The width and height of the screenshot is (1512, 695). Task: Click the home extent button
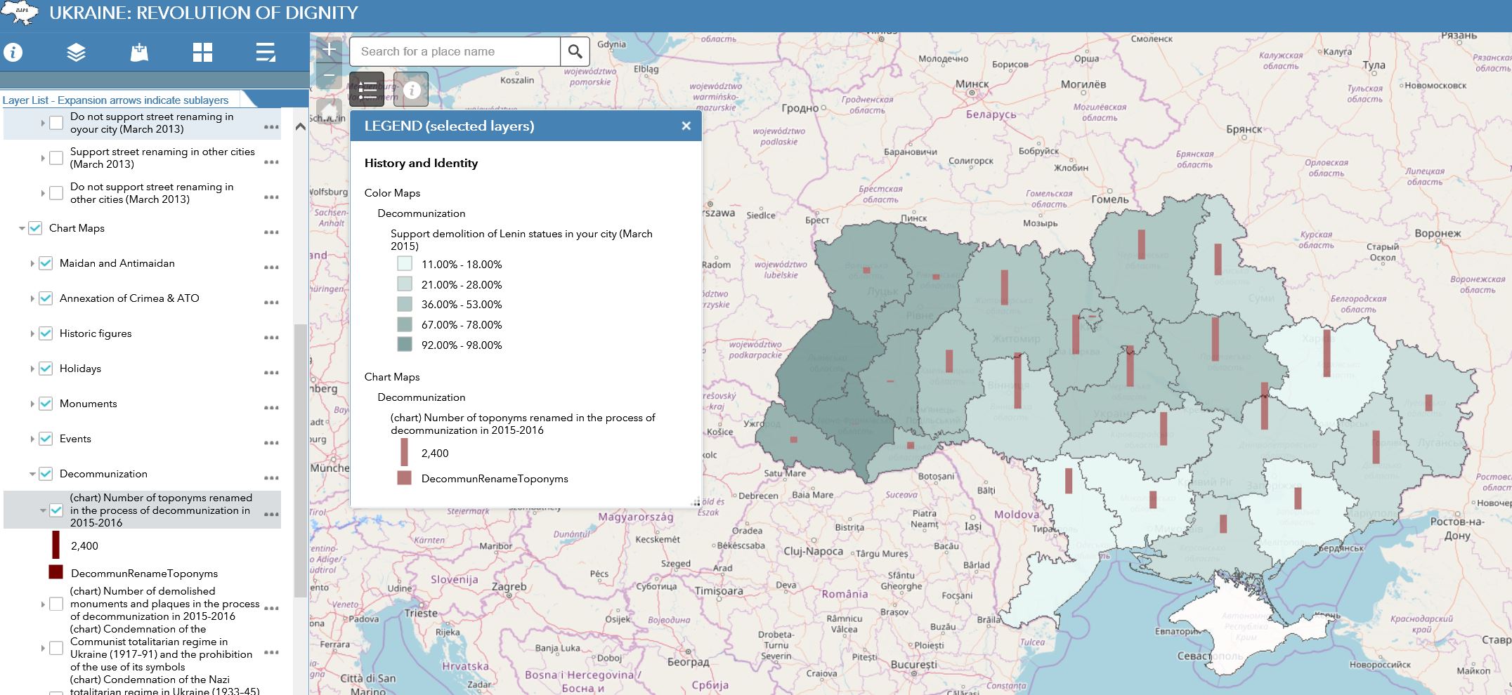329,111
